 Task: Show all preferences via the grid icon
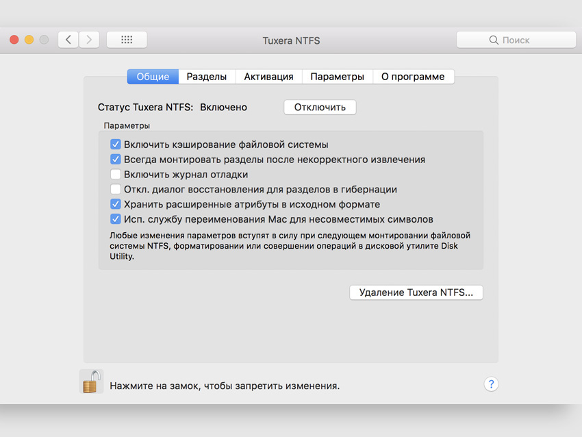(x=127, y=40)
